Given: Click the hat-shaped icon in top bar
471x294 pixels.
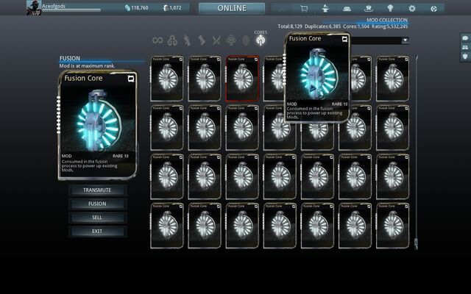Looking at the screenshot, I should 369,9.
